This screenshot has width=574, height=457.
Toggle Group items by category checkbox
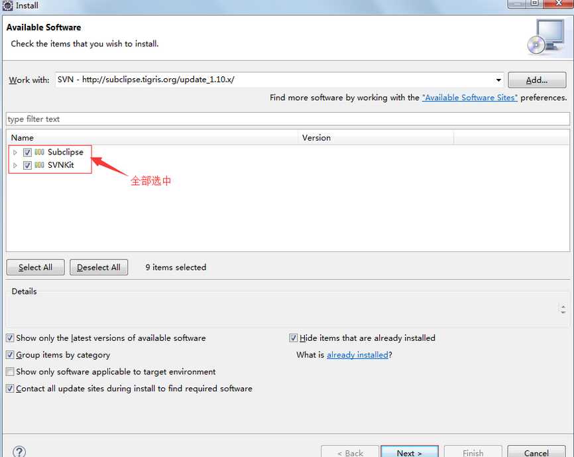pos(10,355)
